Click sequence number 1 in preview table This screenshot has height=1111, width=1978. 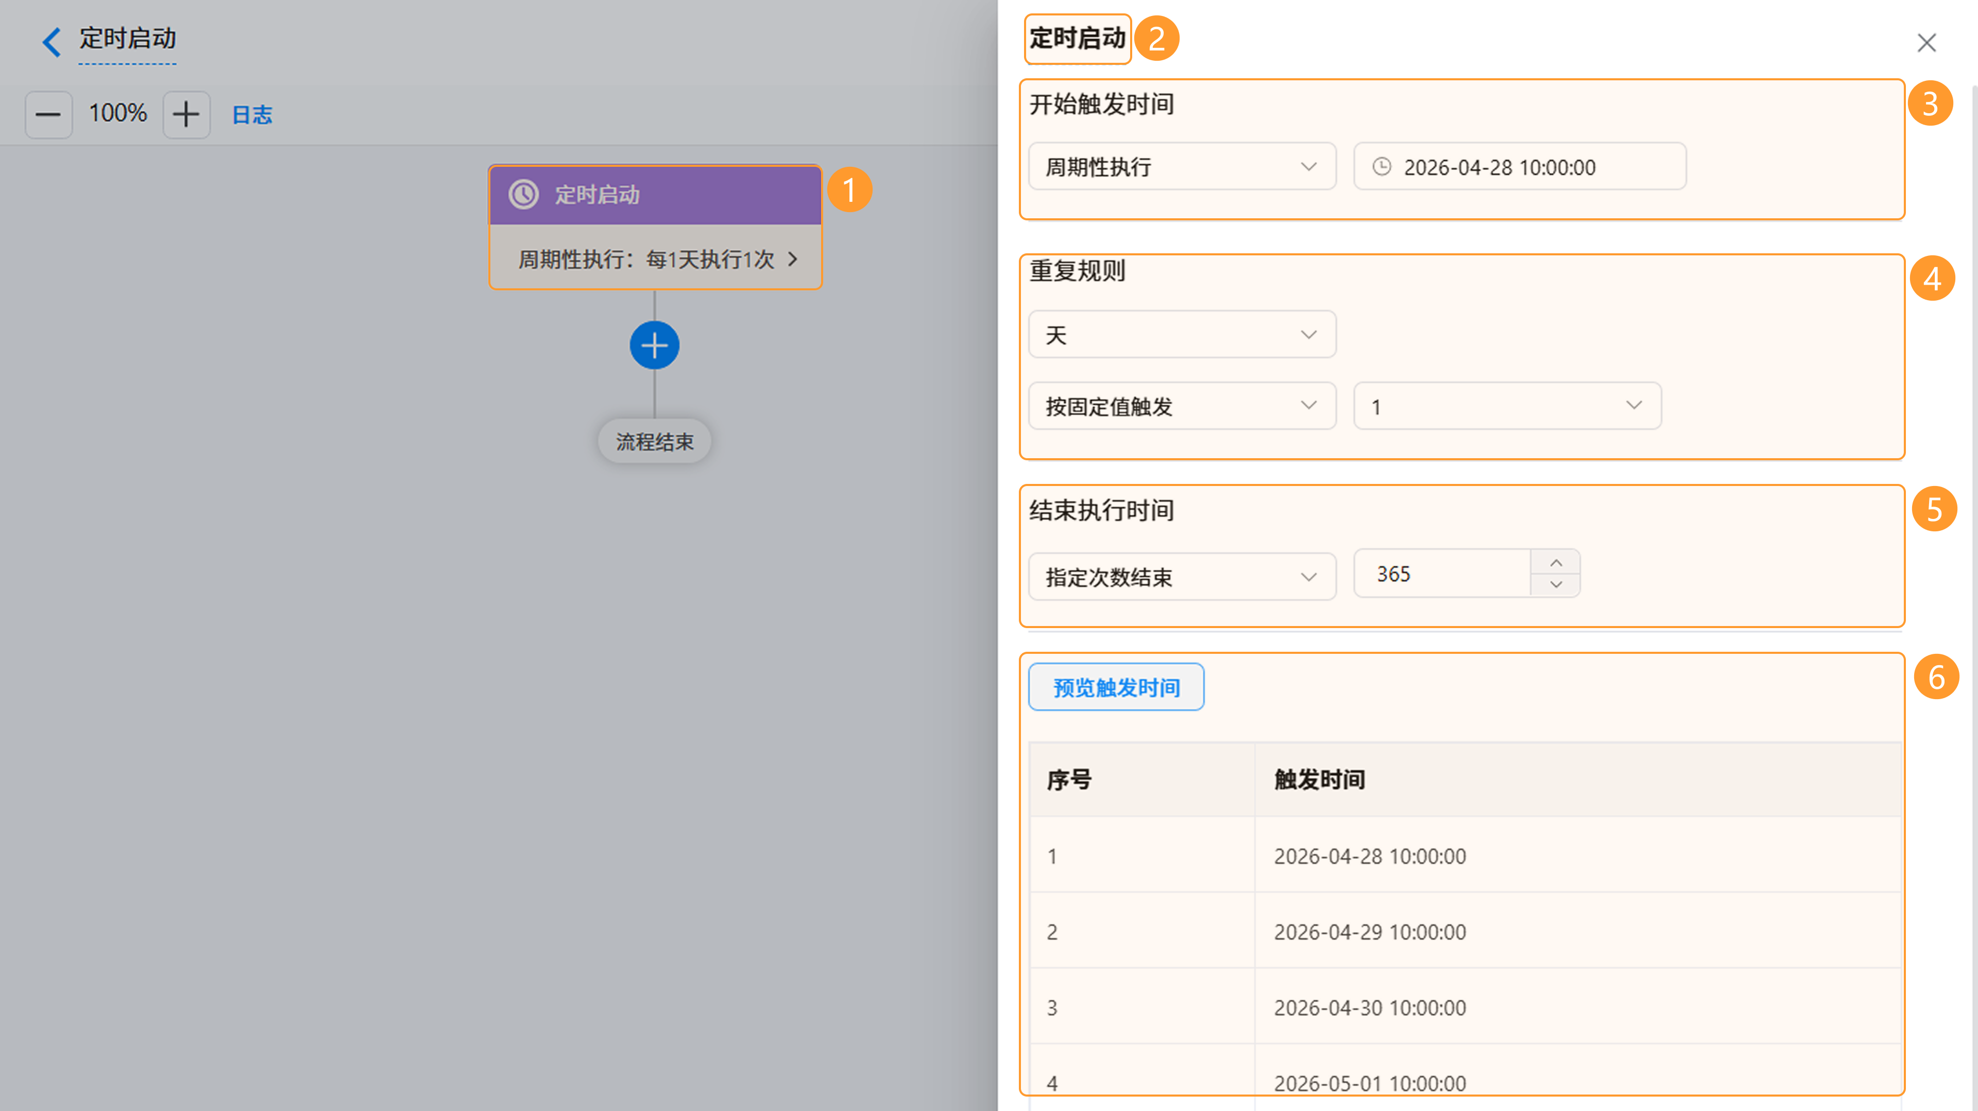tap(1052, 856)
